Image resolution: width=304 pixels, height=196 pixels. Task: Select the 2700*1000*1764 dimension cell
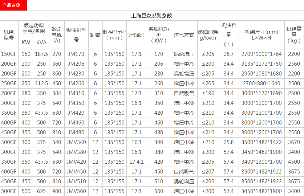coord(262,54)
